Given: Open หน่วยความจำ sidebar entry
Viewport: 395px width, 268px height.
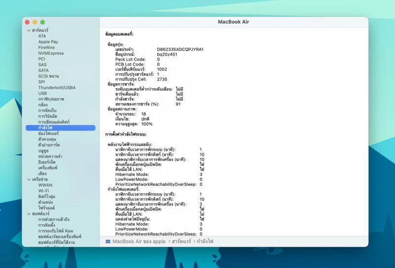Looking at the screenshot, I should click(x=50, y=156).
